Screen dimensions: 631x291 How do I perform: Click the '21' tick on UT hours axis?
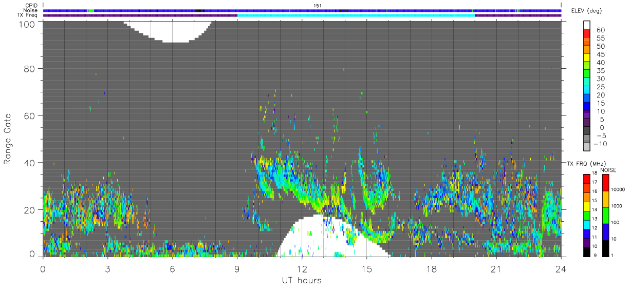(x=496, y=269)
